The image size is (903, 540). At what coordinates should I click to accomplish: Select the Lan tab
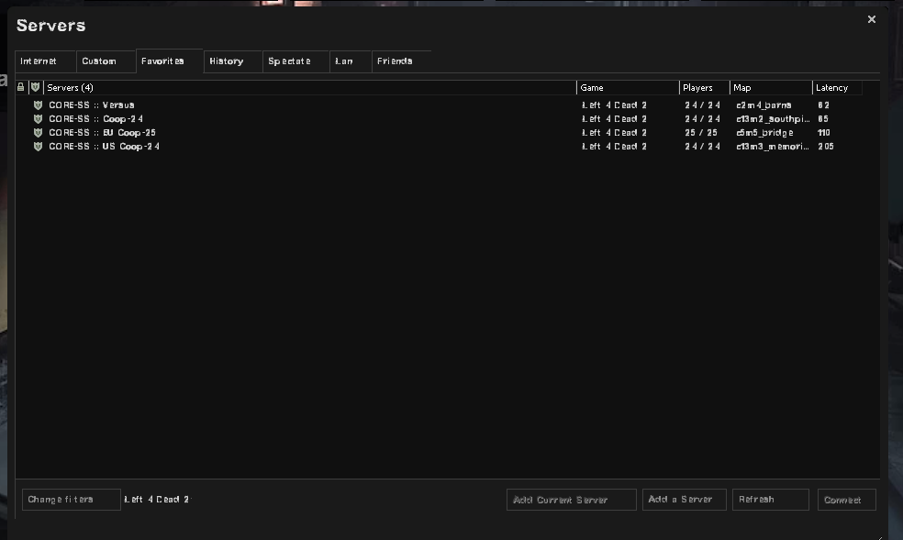pyautogui.click(x=344, y=61)
